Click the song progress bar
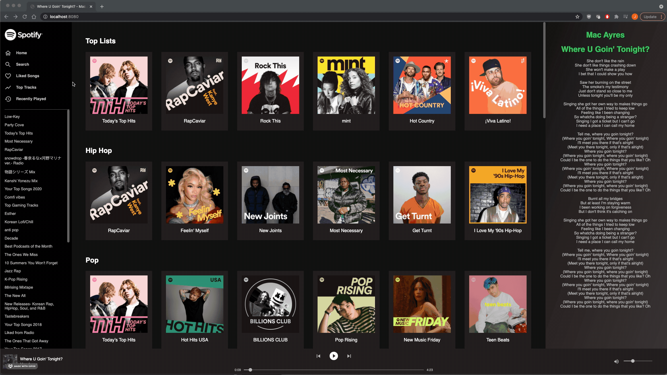 (x=334, y=370)
